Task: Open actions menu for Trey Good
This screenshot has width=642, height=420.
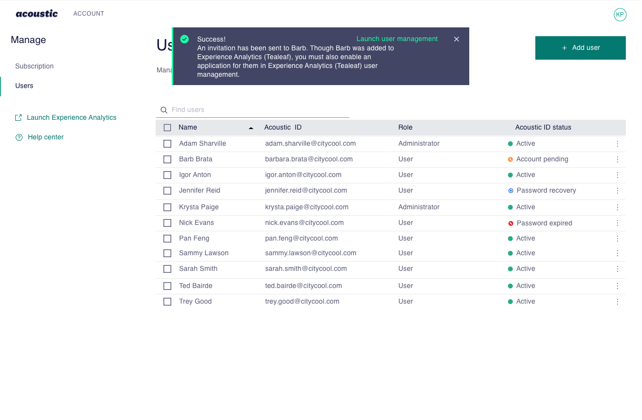Action: [618, 302]
